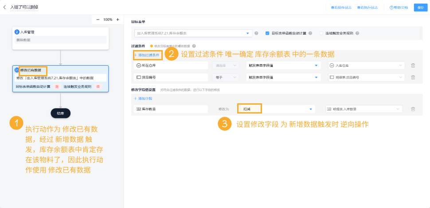
Task: Select the 修改已有数据 action node
Action: coord(61,79)
